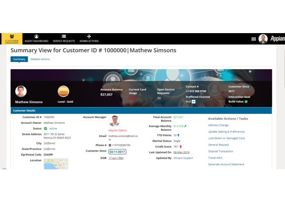Open Lost/Stolen or Damaged Card action

pyautogui.click(x=226, y=138)
